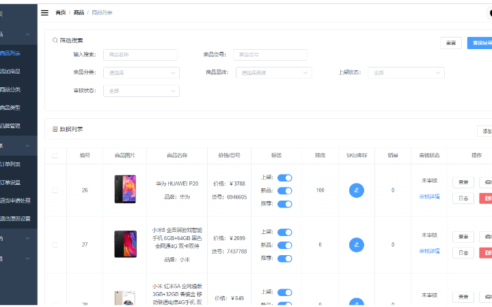Click the 重置 reset button

pyautogui.click(x=450, y=43)
